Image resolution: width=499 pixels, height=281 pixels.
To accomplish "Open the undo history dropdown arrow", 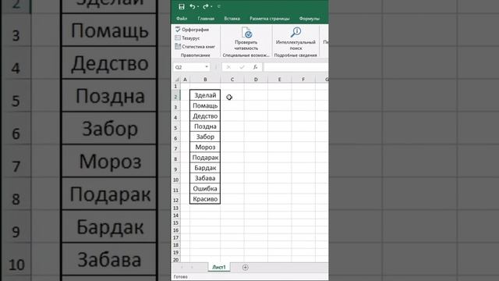I will (x=198, y=7).
